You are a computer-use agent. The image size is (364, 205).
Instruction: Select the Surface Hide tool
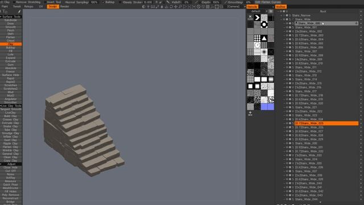(x=11, y=75)
